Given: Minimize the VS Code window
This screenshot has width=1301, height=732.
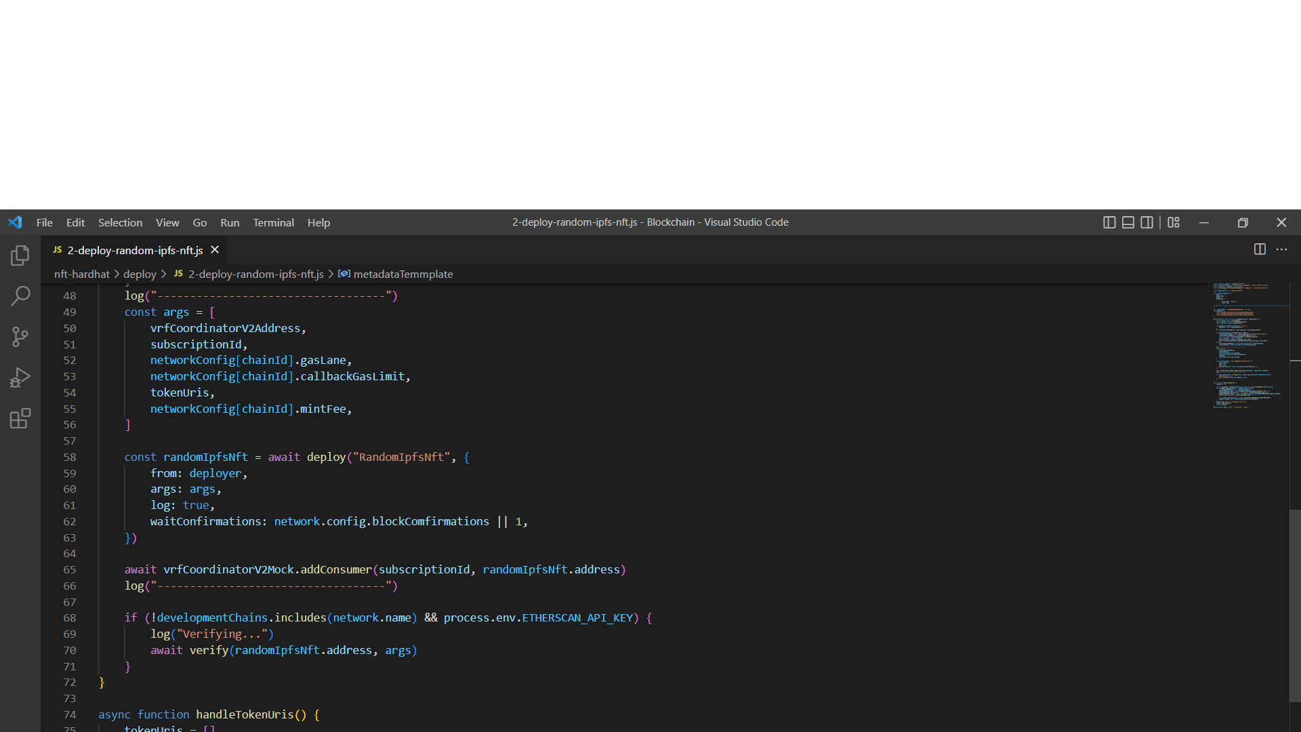Looking at the screenshot, I should click(1204, 222).
